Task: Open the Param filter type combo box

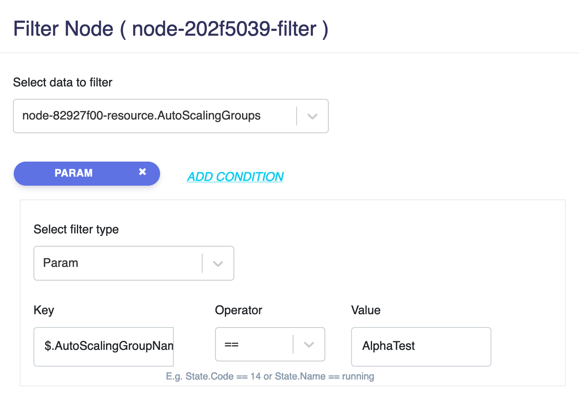Action: point(134,263)
